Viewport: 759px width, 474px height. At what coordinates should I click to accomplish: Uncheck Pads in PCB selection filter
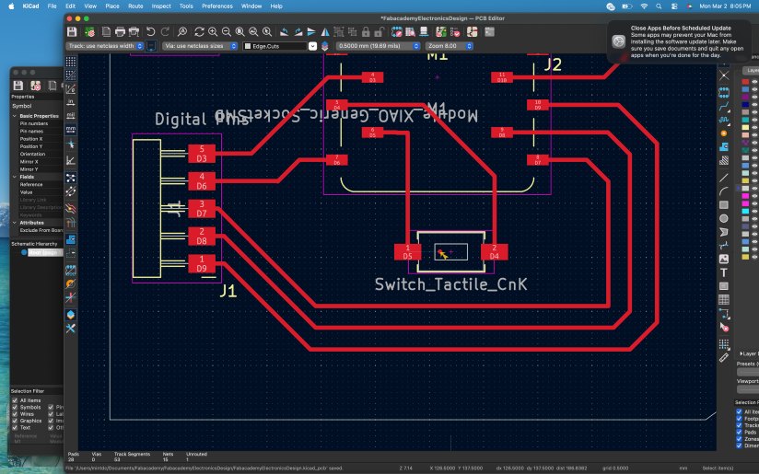739,431
